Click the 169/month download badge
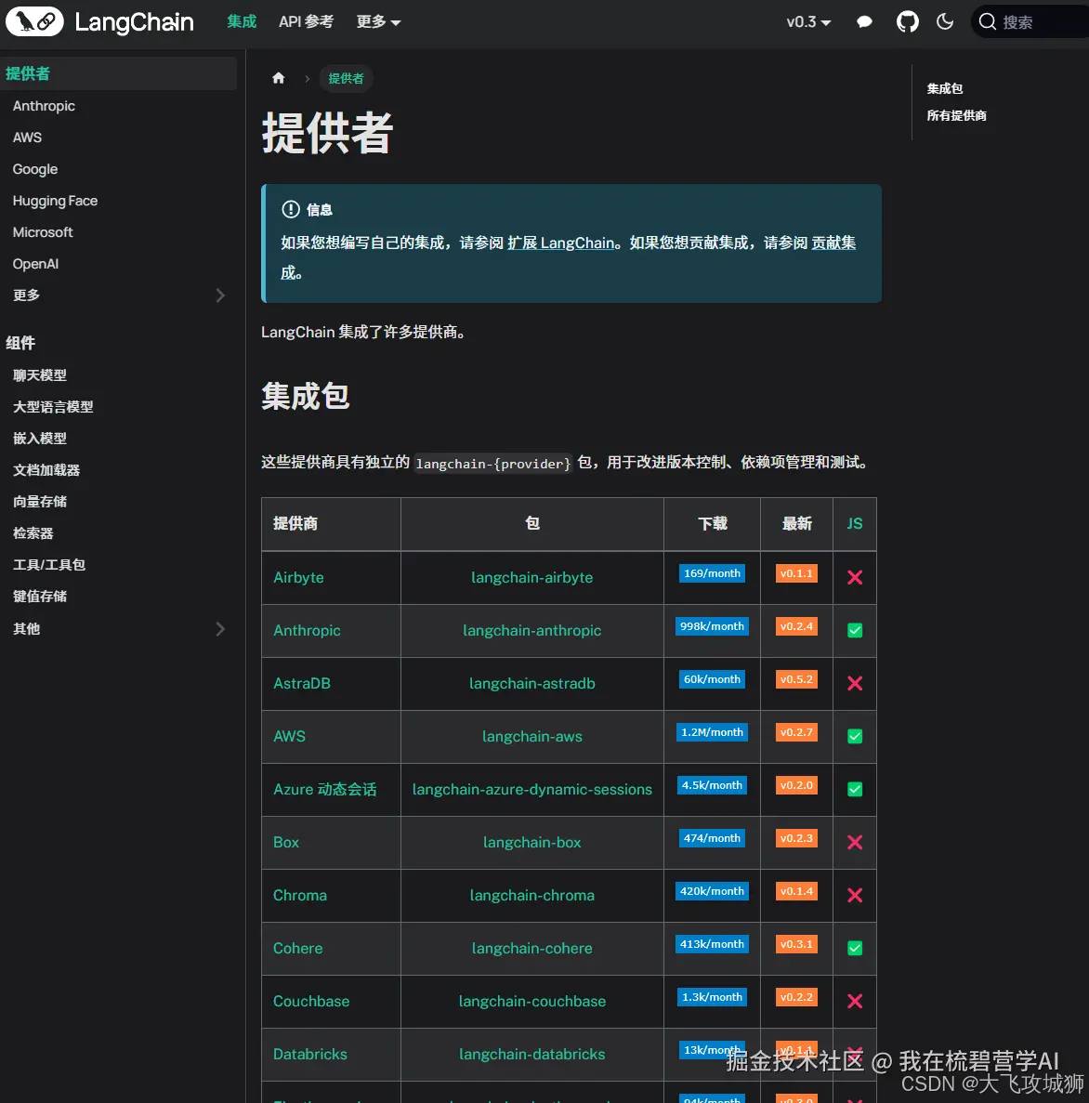 pos(712,573)
